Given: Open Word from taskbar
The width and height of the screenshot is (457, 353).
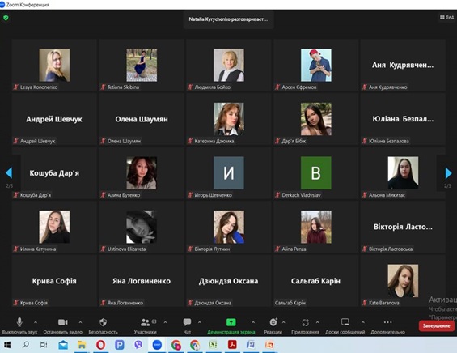Looking at the screenshot, I should (x=251, y=345).
